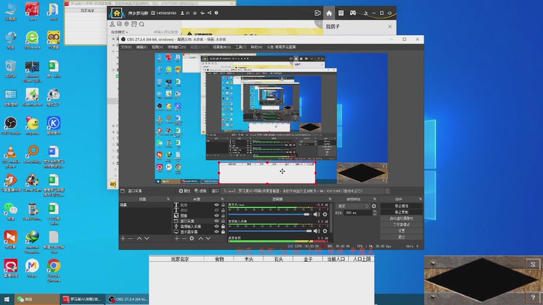Click the list panel icon beside home

coord(341,13)
